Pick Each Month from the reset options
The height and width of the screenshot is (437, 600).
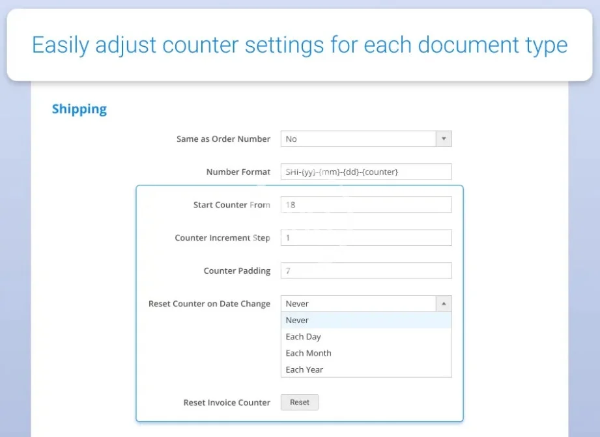pyautogui.click(x=365, y=353)
